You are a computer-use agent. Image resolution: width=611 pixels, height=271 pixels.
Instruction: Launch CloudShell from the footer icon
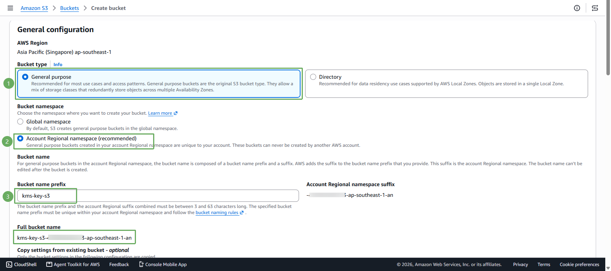(9, 265)
